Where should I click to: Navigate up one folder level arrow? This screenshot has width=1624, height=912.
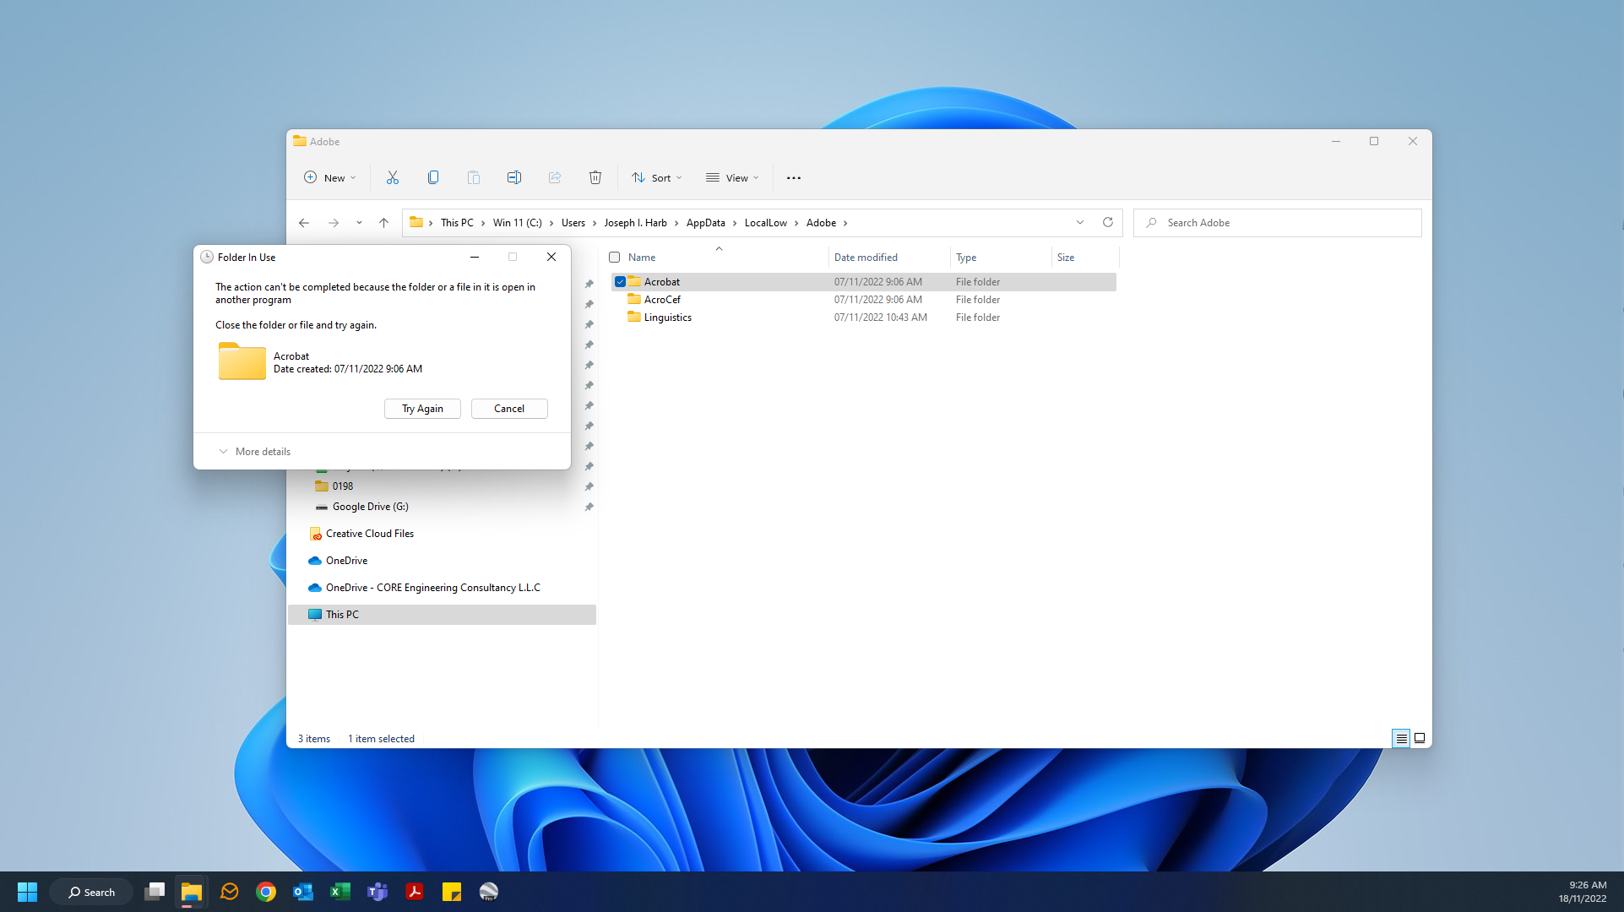pos(383,223)
